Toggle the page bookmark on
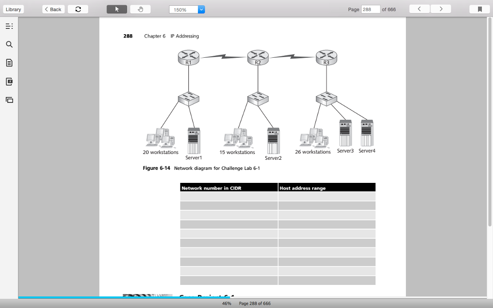493x308 pixels. [x=479, y=9]
